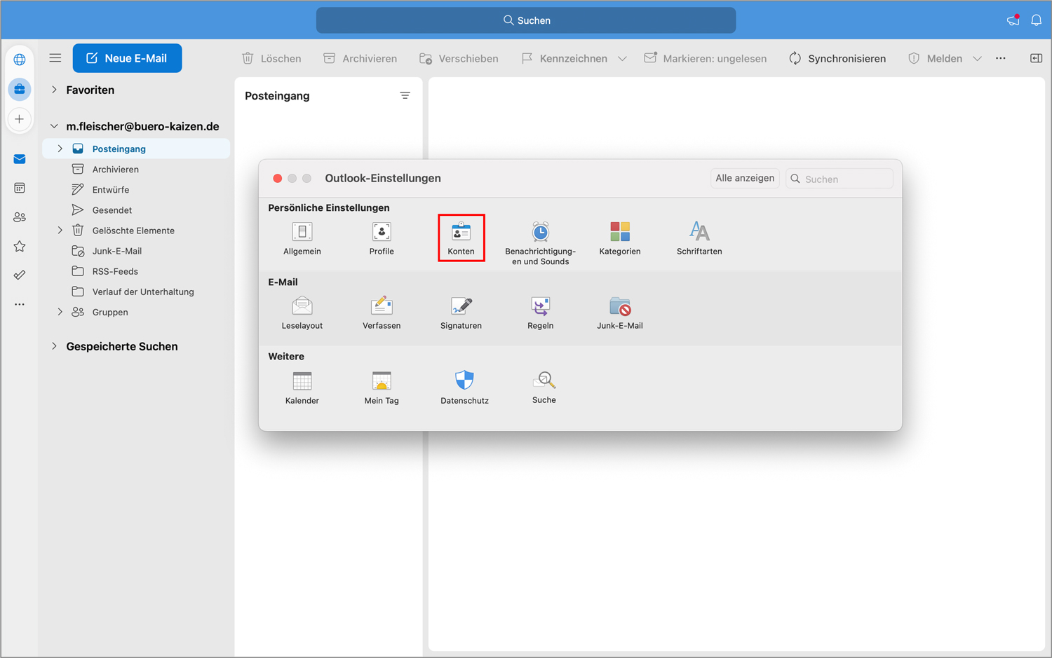Open the Posteingang filter options
1052x658 pixels.
pos(405,95)
